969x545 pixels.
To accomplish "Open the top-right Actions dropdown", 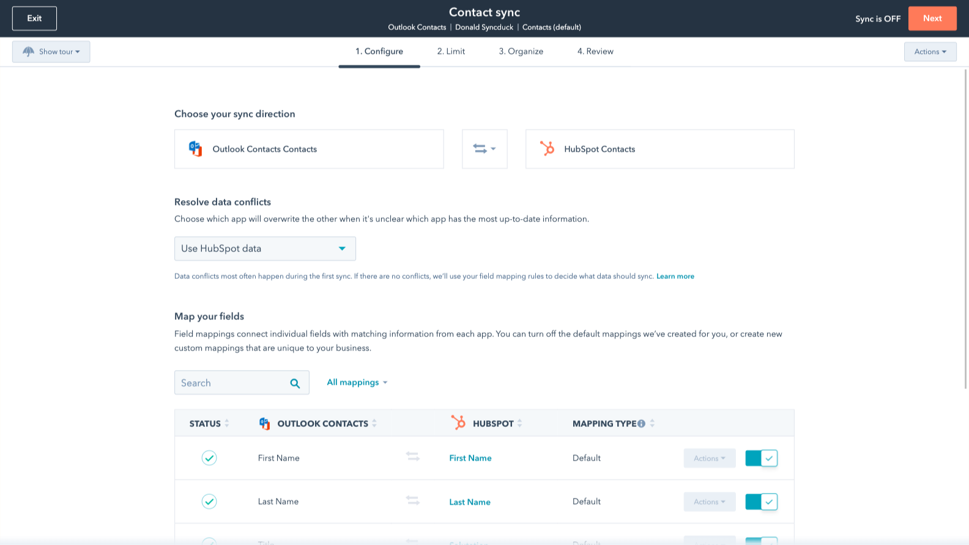I will (930, 52).
